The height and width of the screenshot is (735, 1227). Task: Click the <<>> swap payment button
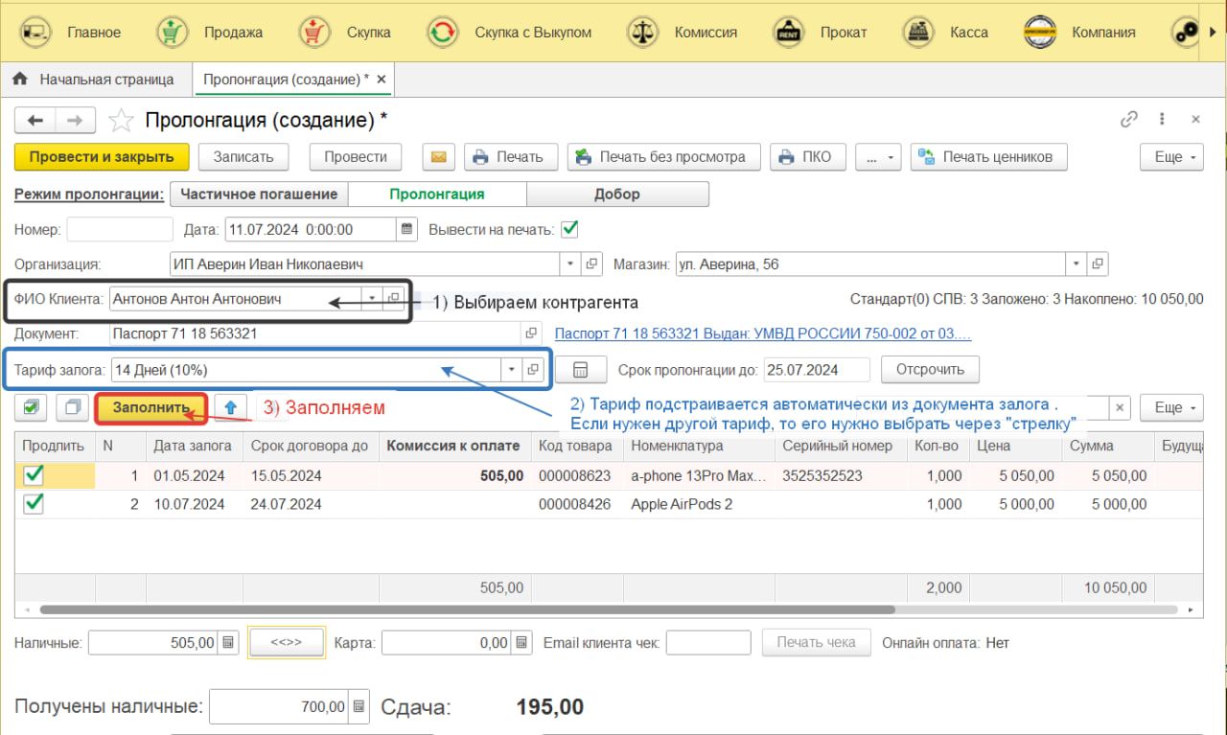[x=287, y=642]
